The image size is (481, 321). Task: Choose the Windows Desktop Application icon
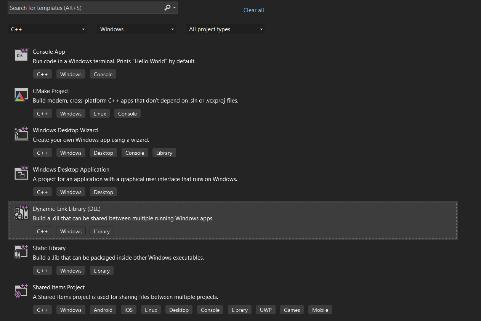coord(21,173)
